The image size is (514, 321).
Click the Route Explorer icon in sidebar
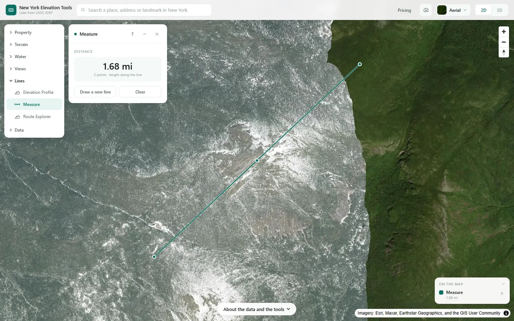[x=17, y=117]
